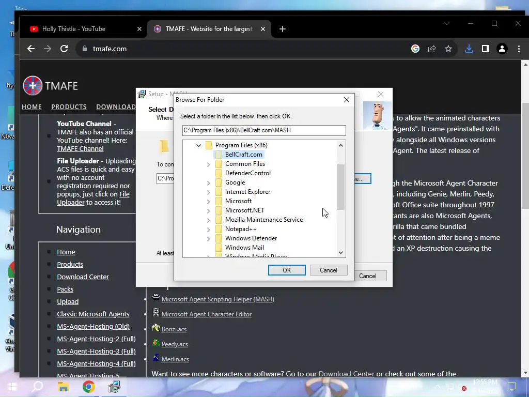This screenshot has width=529, height=397.
Task: Click the folder tree scrollbar thumb
Action: [x=341, y=187]
